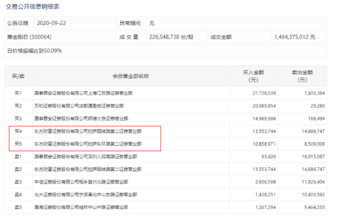
Task: Click sell amount 11,926,404
Action: click(x=313, y=182)
